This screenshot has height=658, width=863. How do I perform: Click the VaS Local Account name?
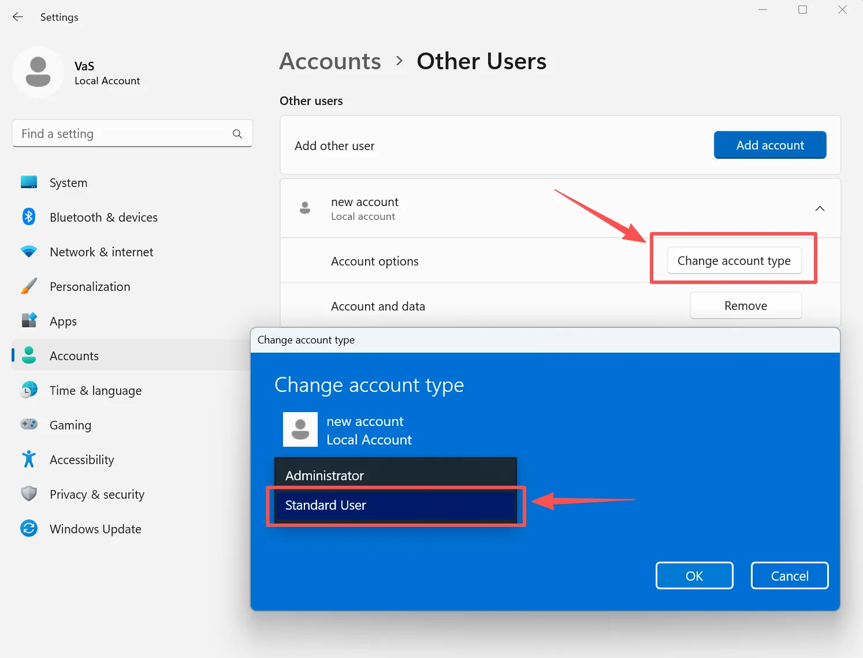pos(107,73)
